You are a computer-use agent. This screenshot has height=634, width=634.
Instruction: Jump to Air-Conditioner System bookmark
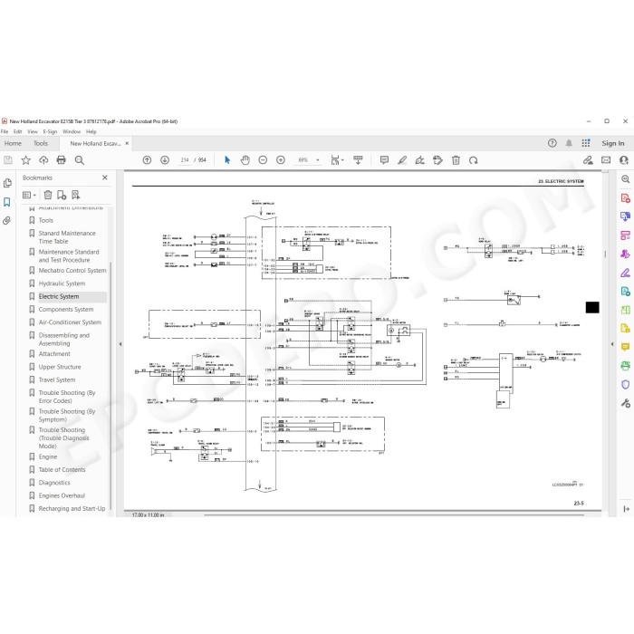point(70,322)
